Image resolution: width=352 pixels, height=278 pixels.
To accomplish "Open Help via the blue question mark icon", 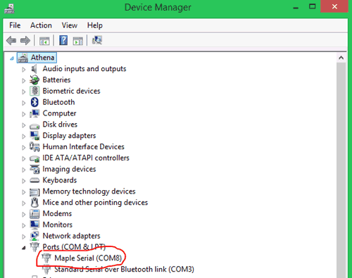I will (63, 40).
